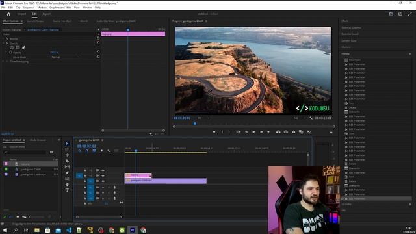Toggle lock on top video track
The height and width of the screenshot is (234, 416).
pyautogui.click(x=85, y=170)
